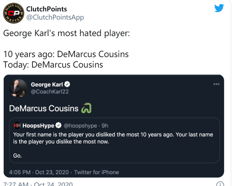Click the HoopsHype account name

pyautogui.click(x=38, y=126)
